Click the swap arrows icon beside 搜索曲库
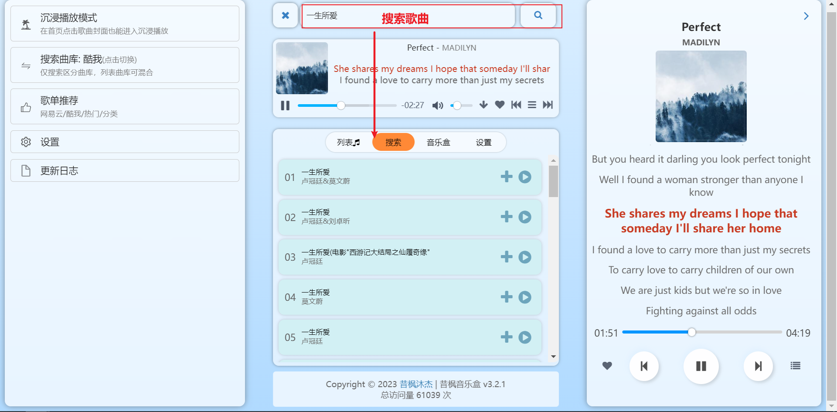This screenshot has width=837, height=412. [x=26, y=66]
